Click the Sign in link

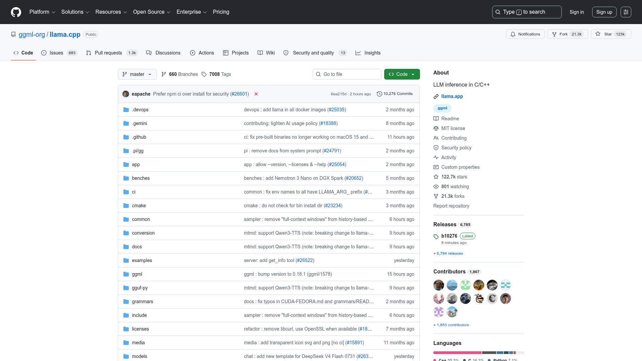577,12
